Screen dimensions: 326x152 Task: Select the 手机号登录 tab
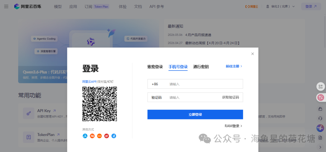(x=178, y=67)
